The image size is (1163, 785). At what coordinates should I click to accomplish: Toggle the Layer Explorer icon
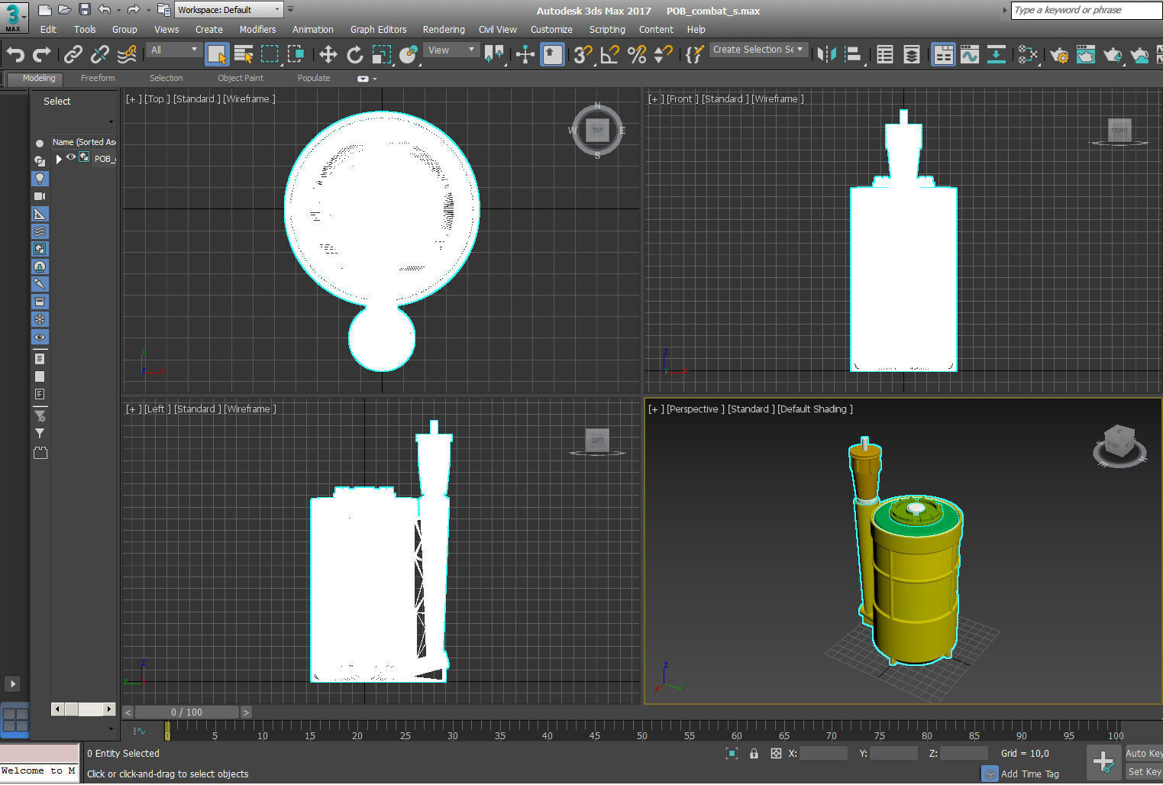click(x=912, y=54)
